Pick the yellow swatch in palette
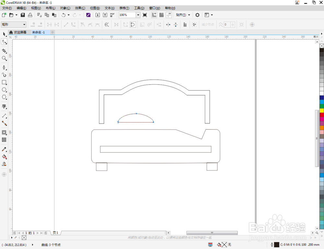 click(x=322, y=110)
